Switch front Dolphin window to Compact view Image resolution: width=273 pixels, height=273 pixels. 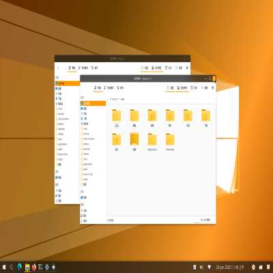point(109,88)
